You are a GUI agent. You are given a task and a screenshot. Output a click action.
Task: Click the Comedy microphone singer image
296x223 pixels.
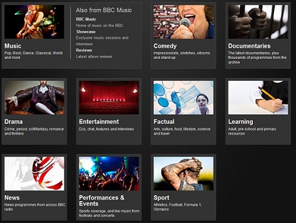[184, 22]
